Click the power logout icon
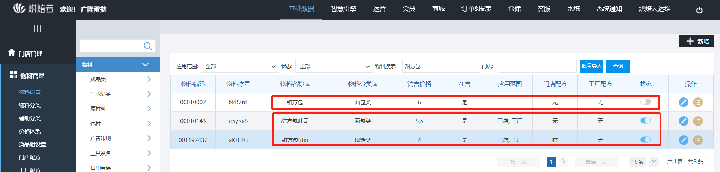 (699, 10)
